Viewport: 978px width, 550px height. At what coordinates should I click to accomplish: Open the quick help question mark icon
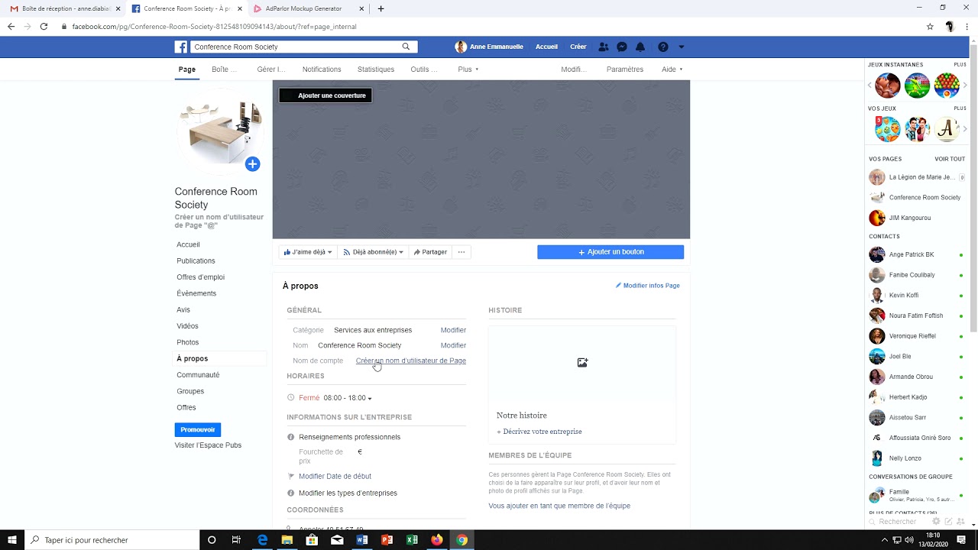click(x=662, y=47)
